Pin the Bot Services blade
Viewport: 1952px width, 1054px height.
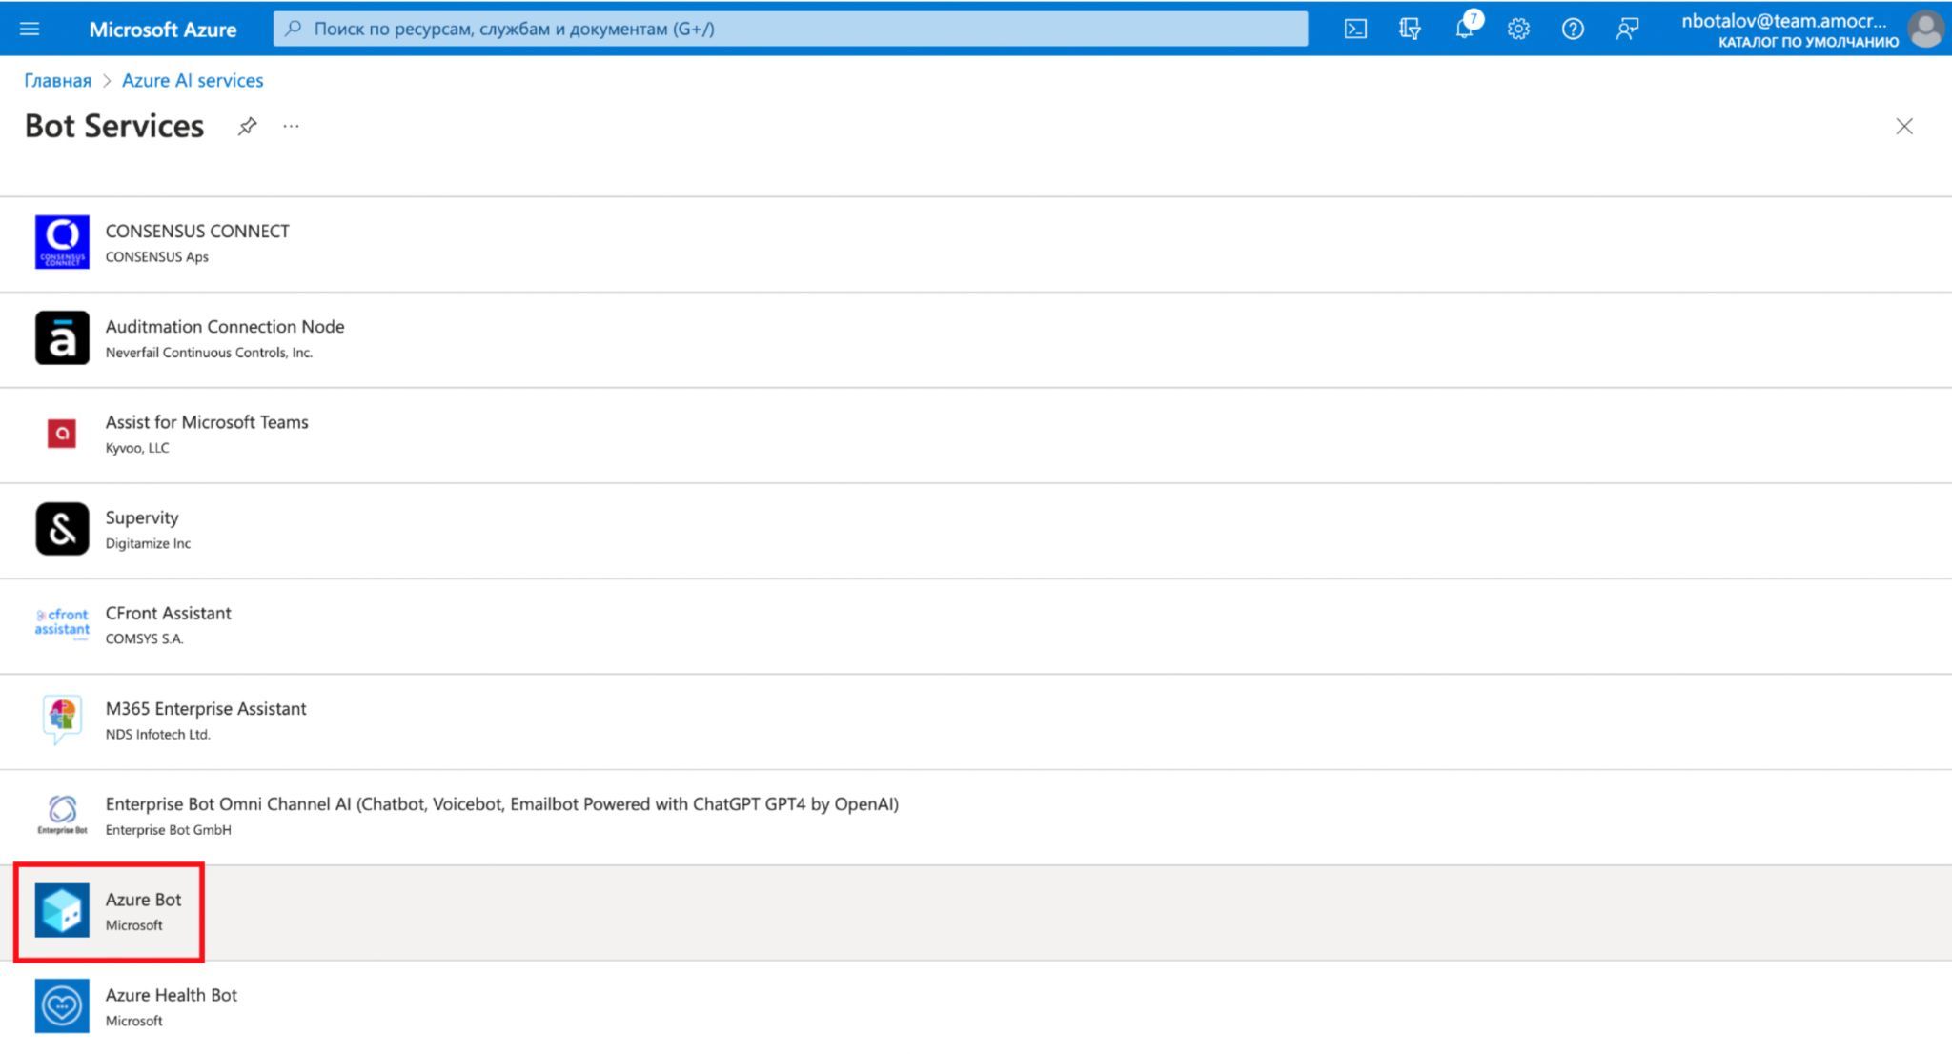click(x=247, y=126)
